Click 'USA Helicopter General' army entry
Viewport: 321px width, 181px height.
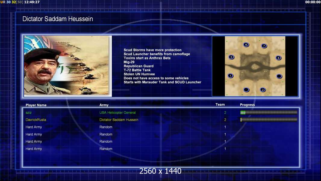pos(117,113)
